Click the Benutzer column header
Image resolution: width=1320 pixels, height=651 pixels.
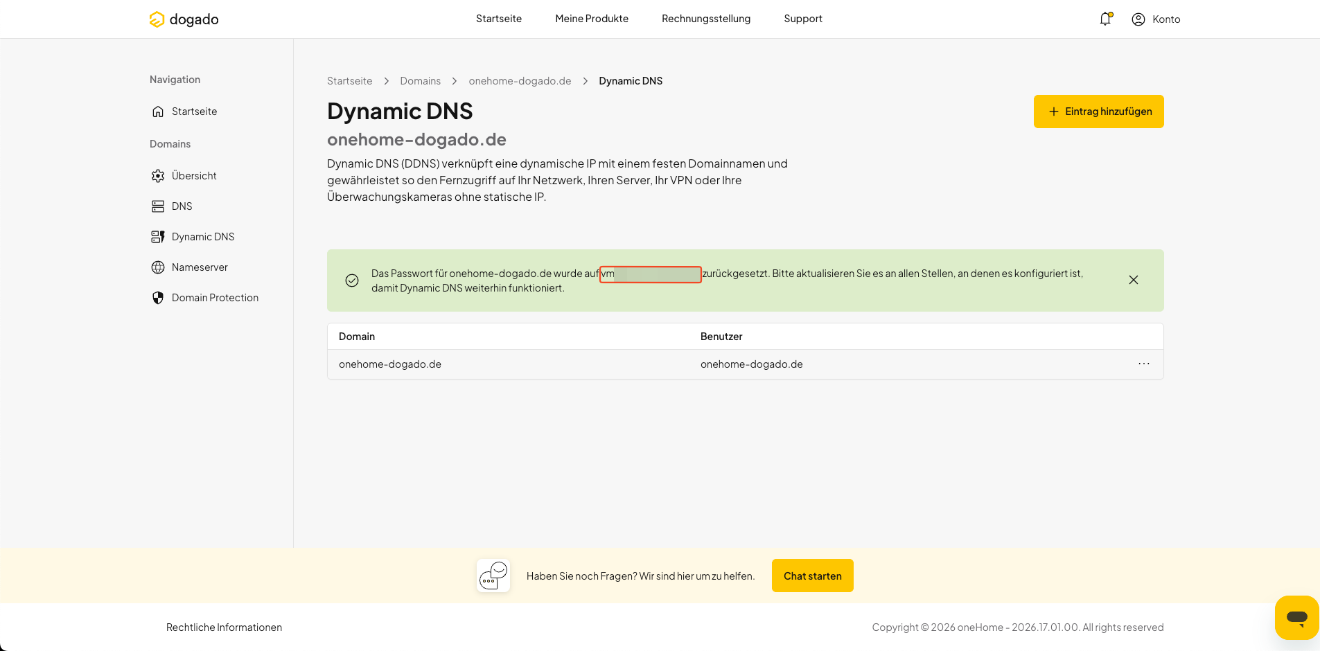721,337
